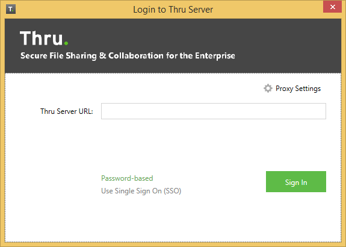Click the Secure File Sharing tagline text

[x=128, y=55]
